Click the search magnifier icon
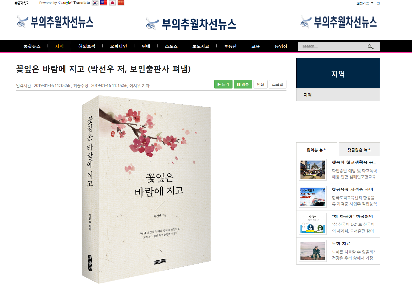Image resolution: width=412 pixels, height=298 pixels. pyautogui.click(x=370, y=47)
